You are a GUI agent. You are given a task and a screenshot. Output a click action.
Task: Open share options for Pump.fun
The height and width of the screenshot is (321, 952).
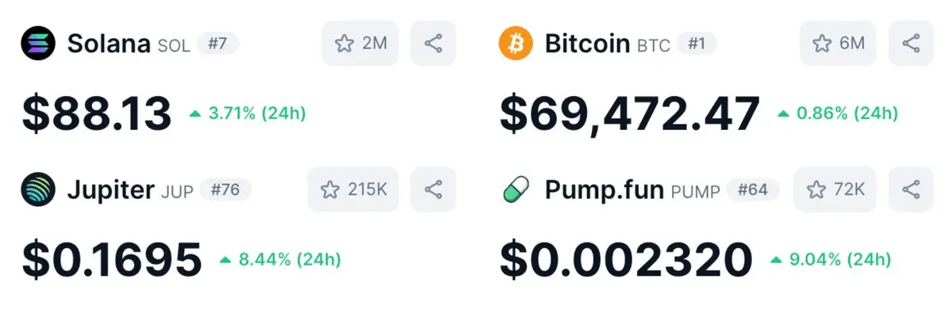pos(911,189)
